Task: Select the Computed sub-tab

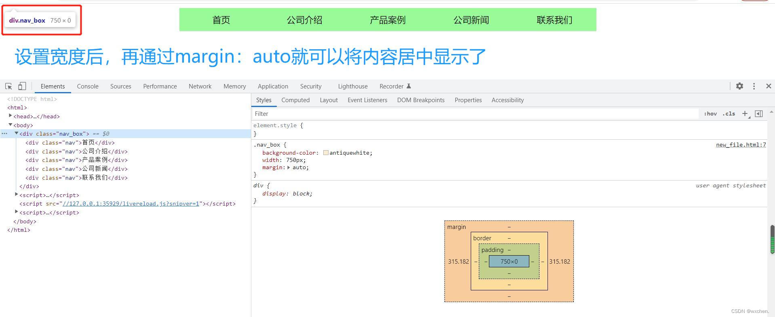Action: 295,100
